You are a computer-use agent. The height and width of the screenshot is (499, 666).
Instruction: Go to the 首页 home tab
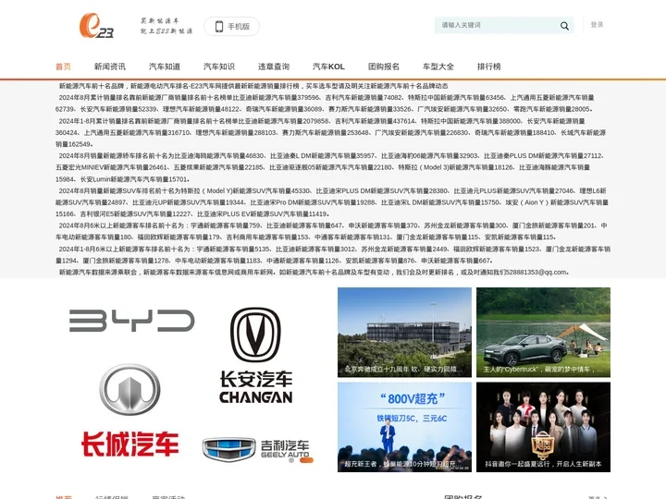(63, 67)
